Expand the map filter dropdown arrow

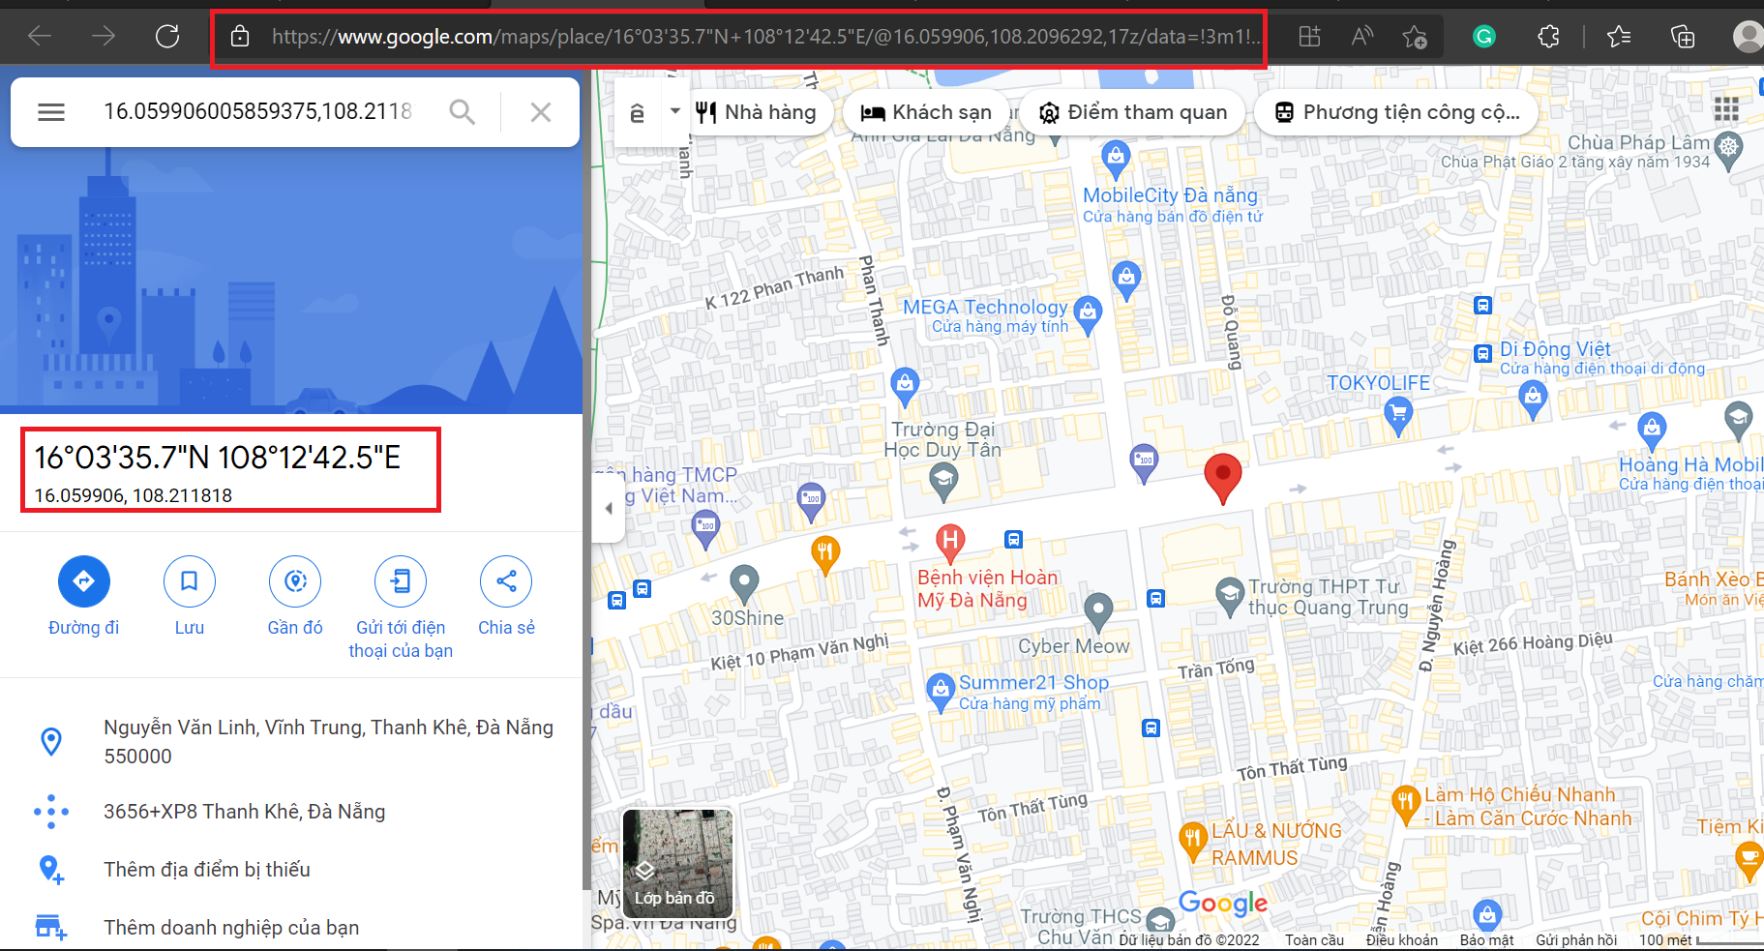[675, 111]
